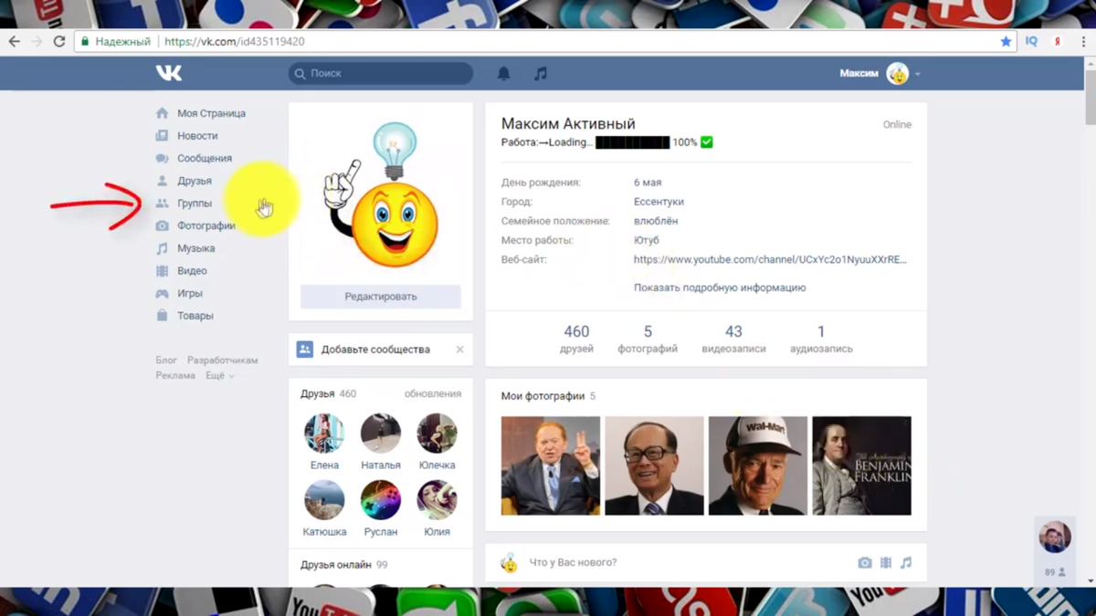Open the 5 фотографий counter
The image size is (1096, 616).
(x=648, y=339)
